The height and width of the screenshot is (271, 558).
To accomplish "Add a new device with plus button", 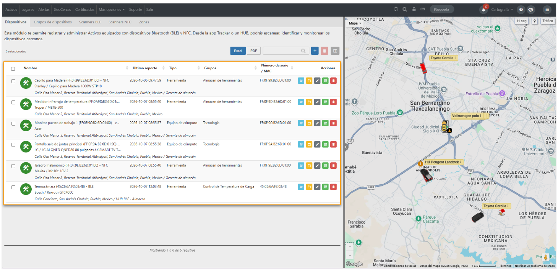I will [x=315, y=51].
